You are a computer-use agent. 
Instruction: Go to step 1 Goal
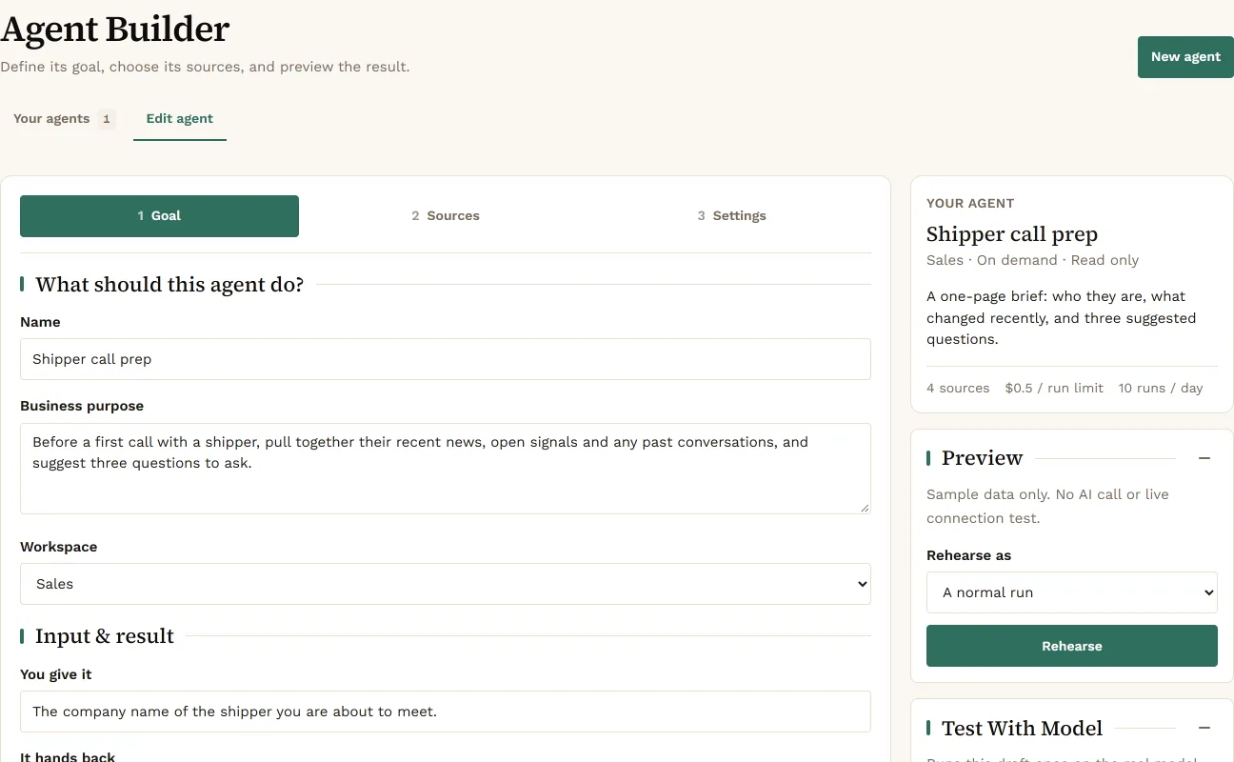click(159, 216)
